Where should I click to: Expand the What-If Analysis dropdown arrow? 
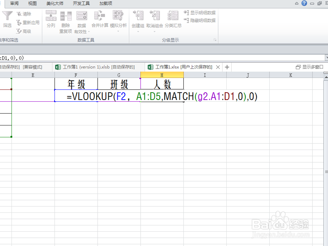point(118,32)
